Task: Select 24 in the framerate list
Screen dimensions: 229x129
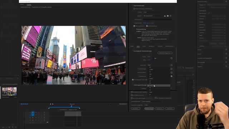Action: [159, 81]
